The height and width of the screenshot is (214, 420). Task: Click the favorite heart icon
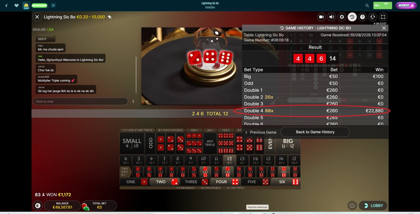(x=17, y=5)
